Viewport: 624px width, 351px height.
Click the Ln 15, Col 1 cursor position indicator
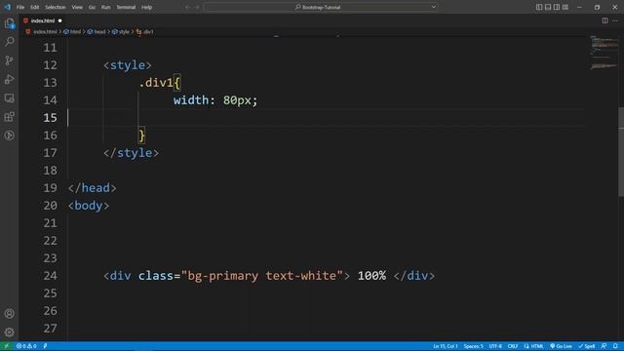tap(446, 346)
